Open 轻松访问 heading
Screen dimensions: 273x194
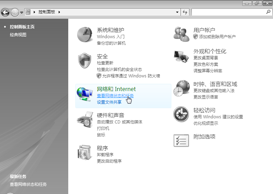coord(204,110)
